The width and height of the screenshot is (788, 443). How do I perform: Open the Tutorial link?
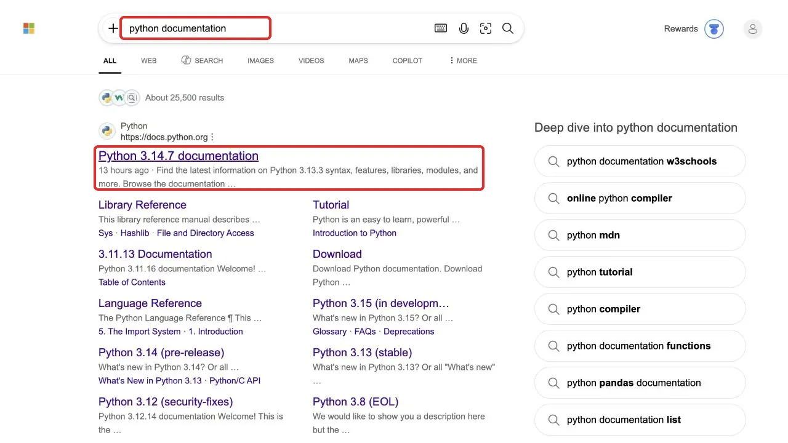tap(331, 205)
